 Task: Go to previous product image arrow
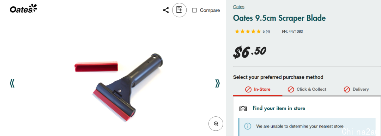click(12, 83)
